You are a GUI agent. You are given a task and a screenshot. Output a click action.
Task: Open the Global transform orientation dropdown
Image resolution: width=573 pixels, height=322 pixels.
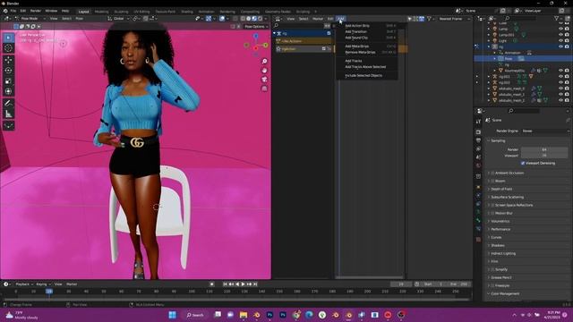(119, 18)
